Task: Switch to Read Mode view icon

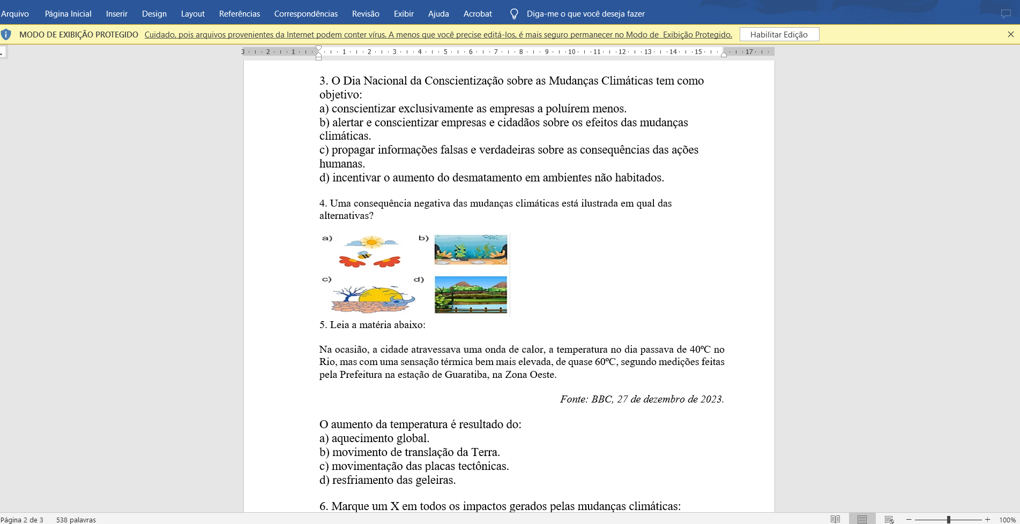Action: [x=835, y=519]
